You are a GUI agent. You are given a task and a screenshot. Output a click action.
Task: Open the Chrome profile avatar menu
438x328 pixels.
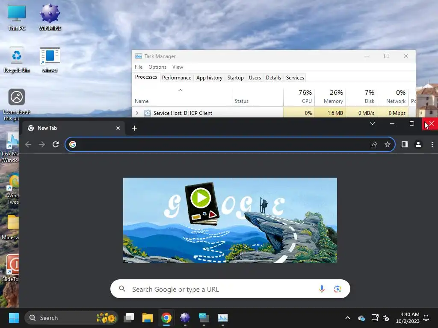pos(418,144)
